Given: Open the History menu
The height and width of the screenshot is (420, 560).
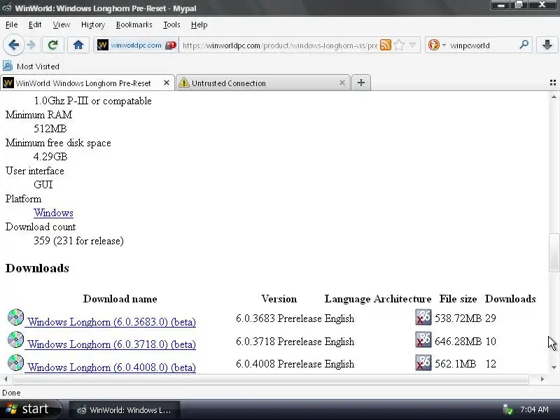Looking at the screenshot, I should pyautogui.click(x=93, y=24).
